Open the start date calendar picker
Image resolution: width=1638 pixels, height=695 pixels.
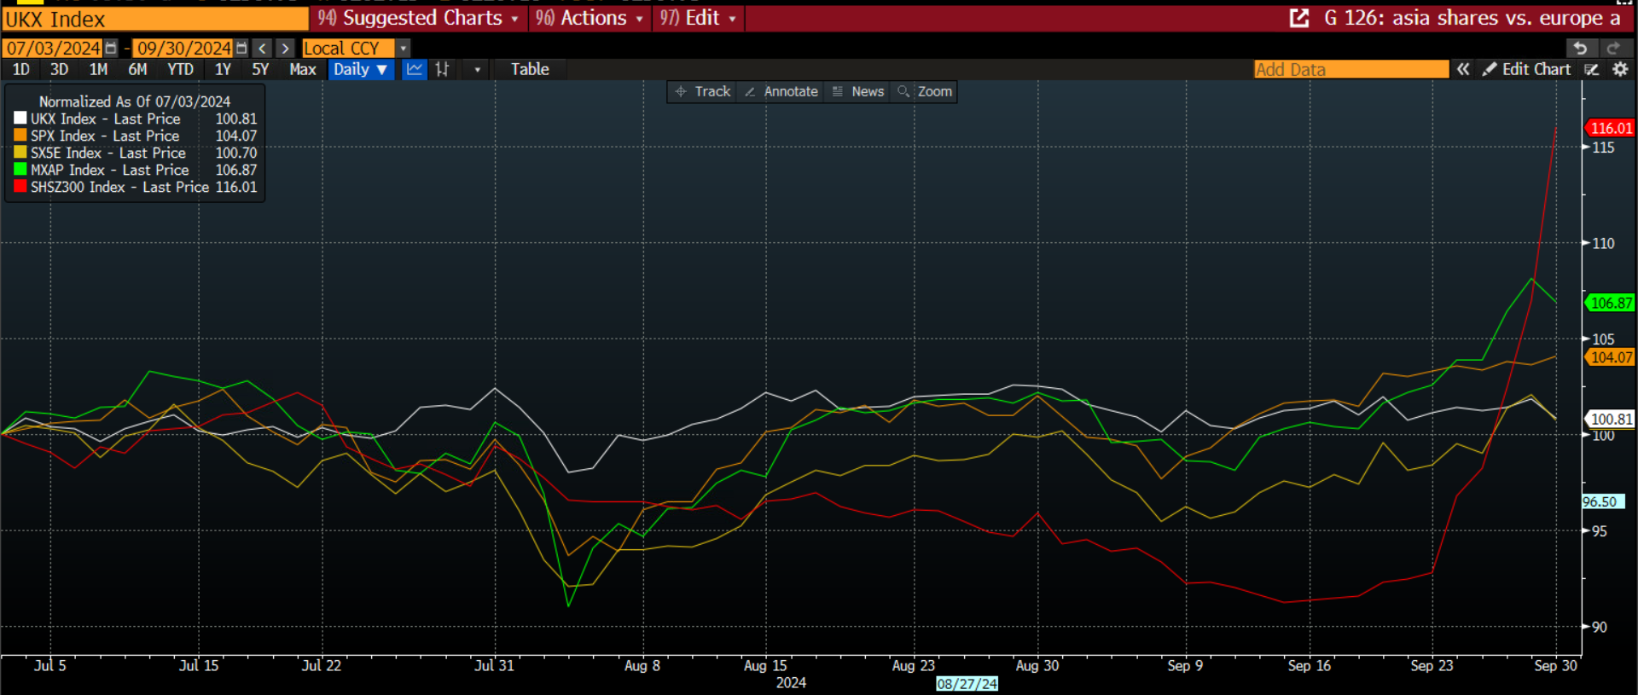pos(111,49)
